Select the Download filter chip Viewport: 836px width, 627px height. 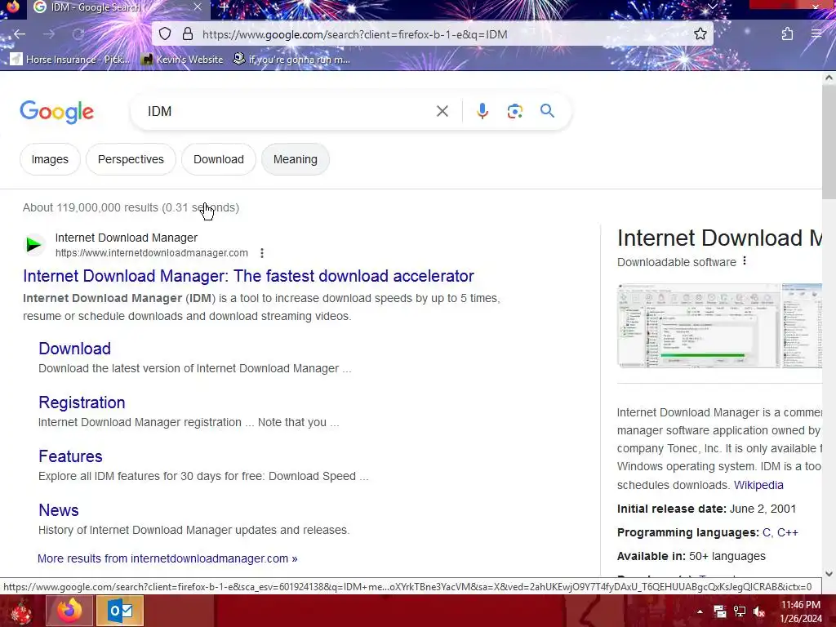point(219,159)
